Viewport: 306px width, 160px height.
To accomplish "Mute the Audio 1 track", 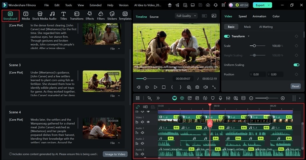I will pyautogui.click(x=142, y=133).
